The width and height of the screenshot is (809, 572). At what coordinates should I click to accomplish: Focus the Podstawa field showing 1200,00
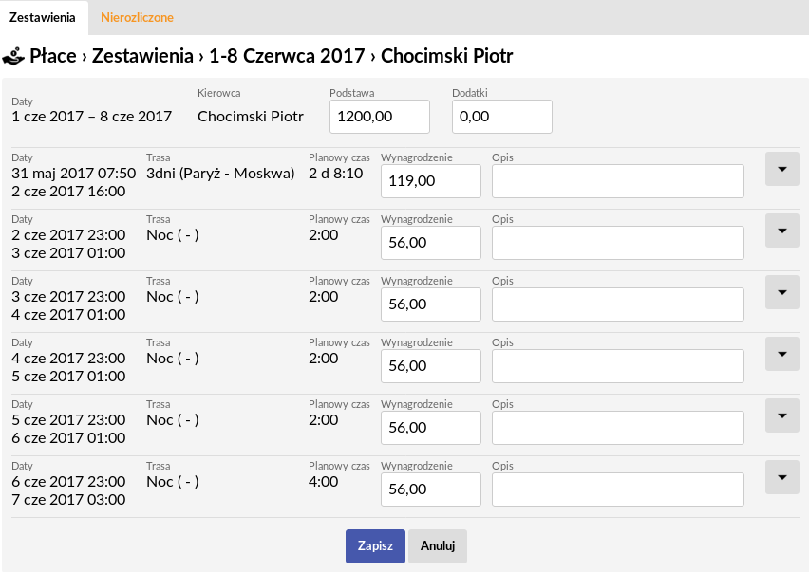379,117
